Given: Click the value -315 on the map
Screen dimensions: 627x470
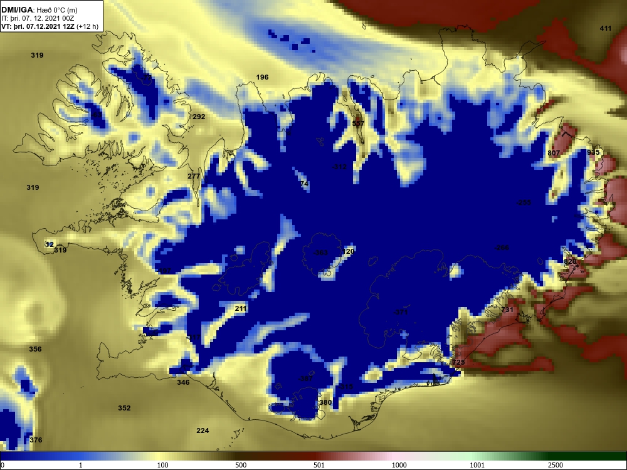Looking at the screenshot, I should pyautogui.click(x=345, y=387).
